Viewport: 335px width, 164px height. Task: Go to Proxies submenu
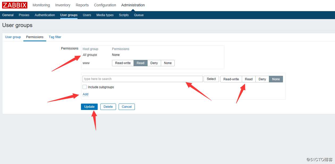[x=24, y=15]
